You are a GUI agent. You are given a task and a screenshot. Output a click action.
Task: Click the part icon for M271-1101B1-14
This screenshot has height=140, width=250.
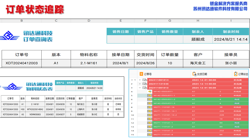coord(150,107)
